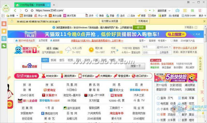Reload the page with refresh icon
The height and width of the screenshot is (123, 207).
pos(26,10)
